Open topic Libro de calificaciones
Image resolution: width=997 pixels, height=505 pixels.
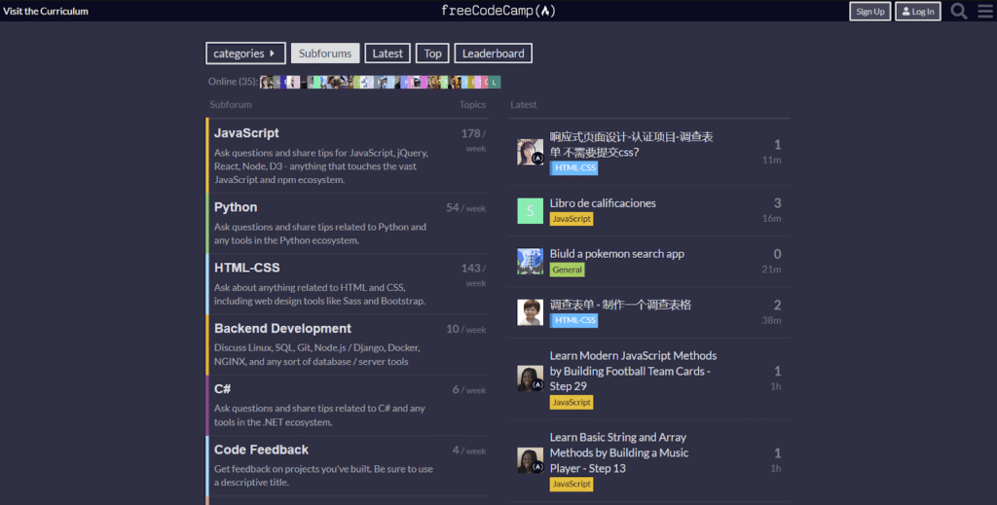pyautogui.click(x=603, y=203)
